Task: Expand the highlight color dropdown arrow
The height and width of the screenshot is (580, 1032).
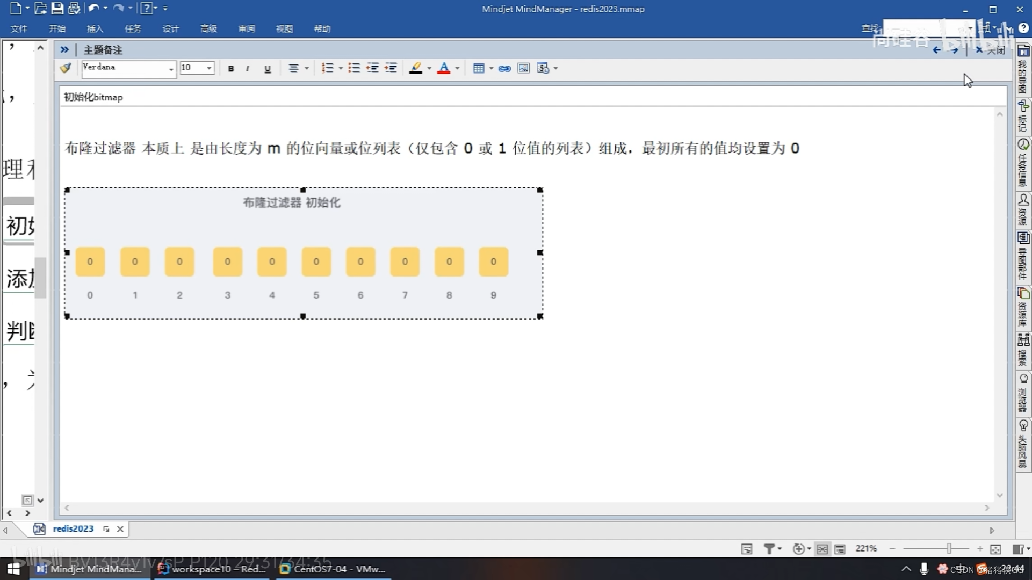Action: [x=429, y=68]
